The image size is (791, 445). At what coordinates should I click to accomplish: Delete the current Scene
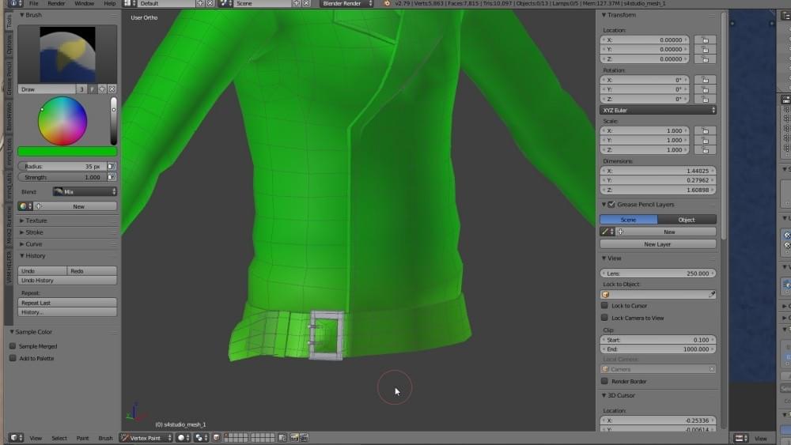pyautogui.click(x=306, y=3)
